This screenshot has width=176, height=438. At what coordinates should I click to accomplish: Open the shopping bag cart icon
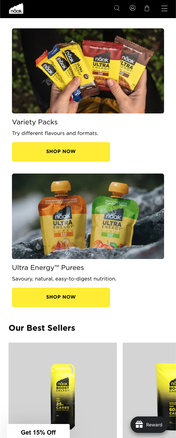147,8
